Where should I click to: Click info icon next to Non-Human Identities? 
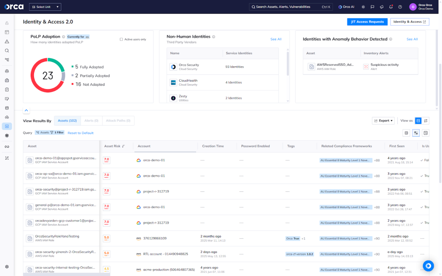214,37
